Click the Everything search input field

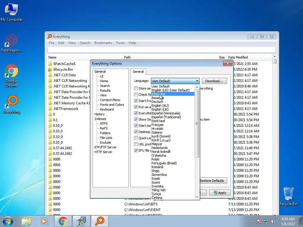pyautogui.click(x=162, y=50)
